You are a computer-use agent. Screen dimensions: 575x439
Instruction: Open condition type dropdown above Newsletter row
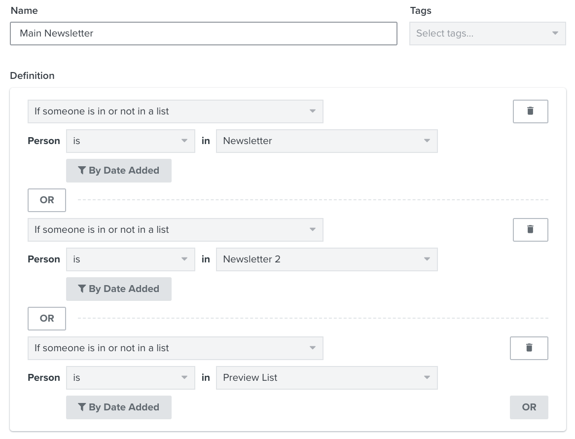[x=175, y=111]
